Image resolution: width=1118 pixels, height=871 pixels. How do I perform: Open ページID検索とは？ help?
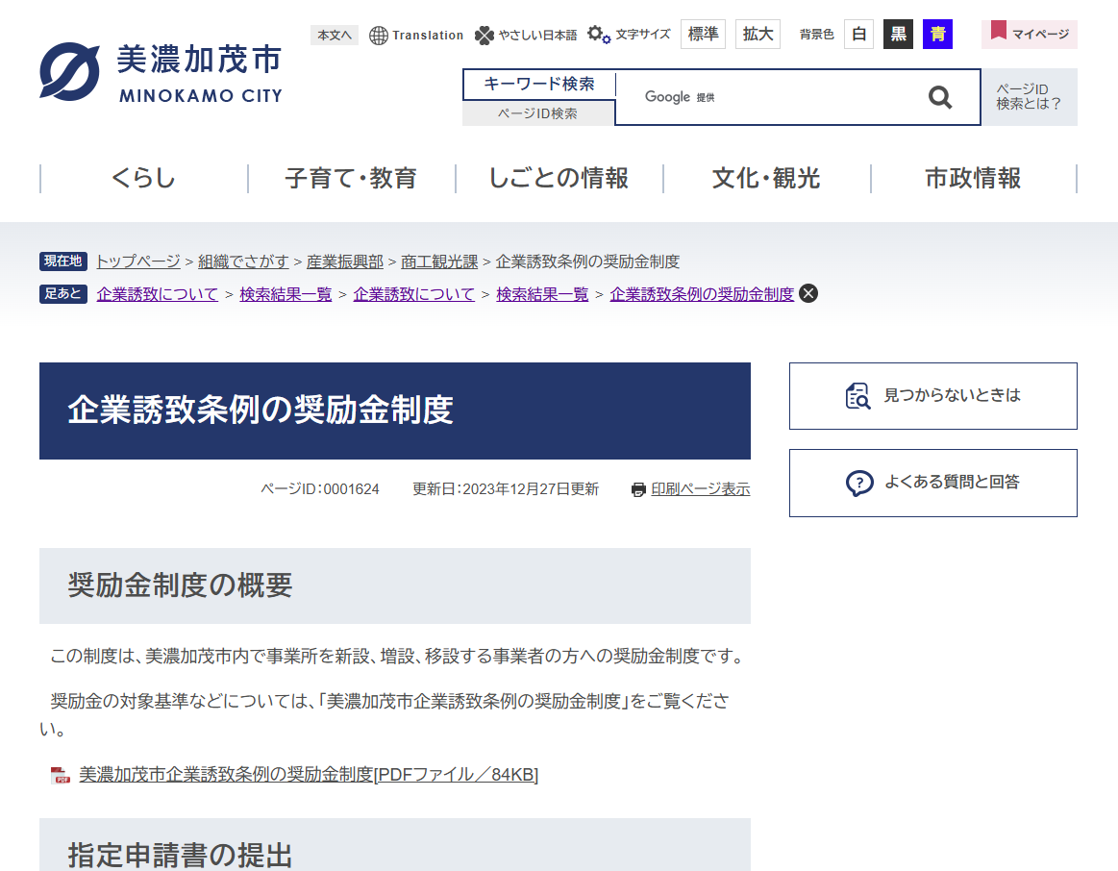coord(1030,97)
